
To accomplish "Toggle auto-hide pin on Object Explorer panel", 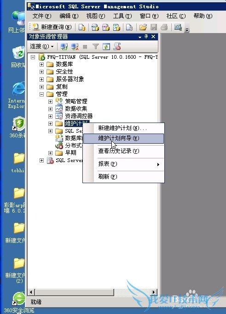I will point(146,36).
